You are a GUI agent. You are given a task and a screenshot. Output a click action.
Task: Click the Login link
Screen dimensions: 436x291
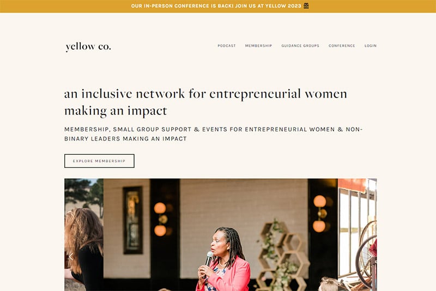click(371, 46)
